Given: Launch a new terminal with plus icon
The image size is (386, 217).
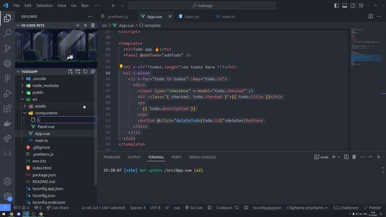Looking at the screenshot, I should pyautogui.click(x=334, y=157).
